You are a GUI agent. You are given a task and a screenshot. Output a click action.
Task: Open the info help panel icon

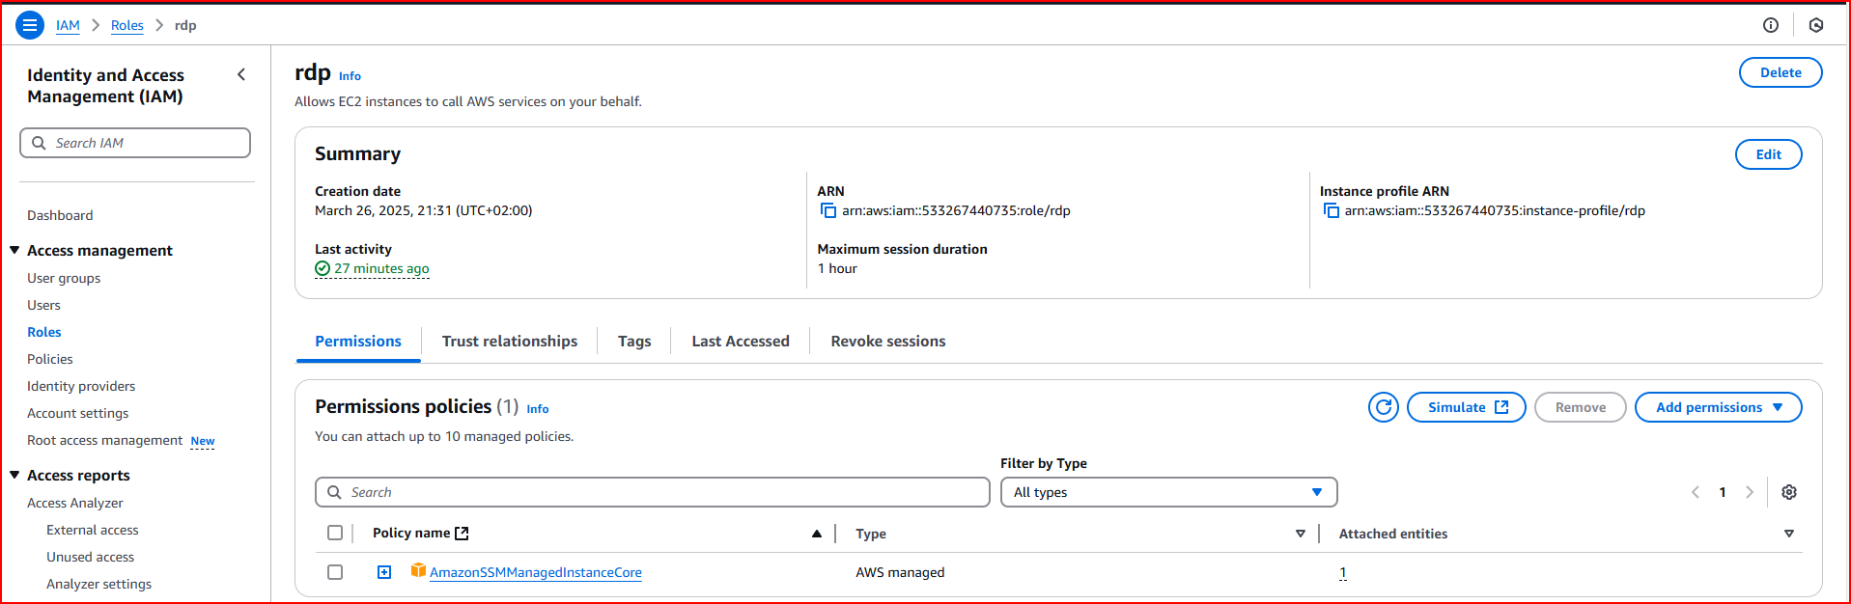(x=1771, y=25)
